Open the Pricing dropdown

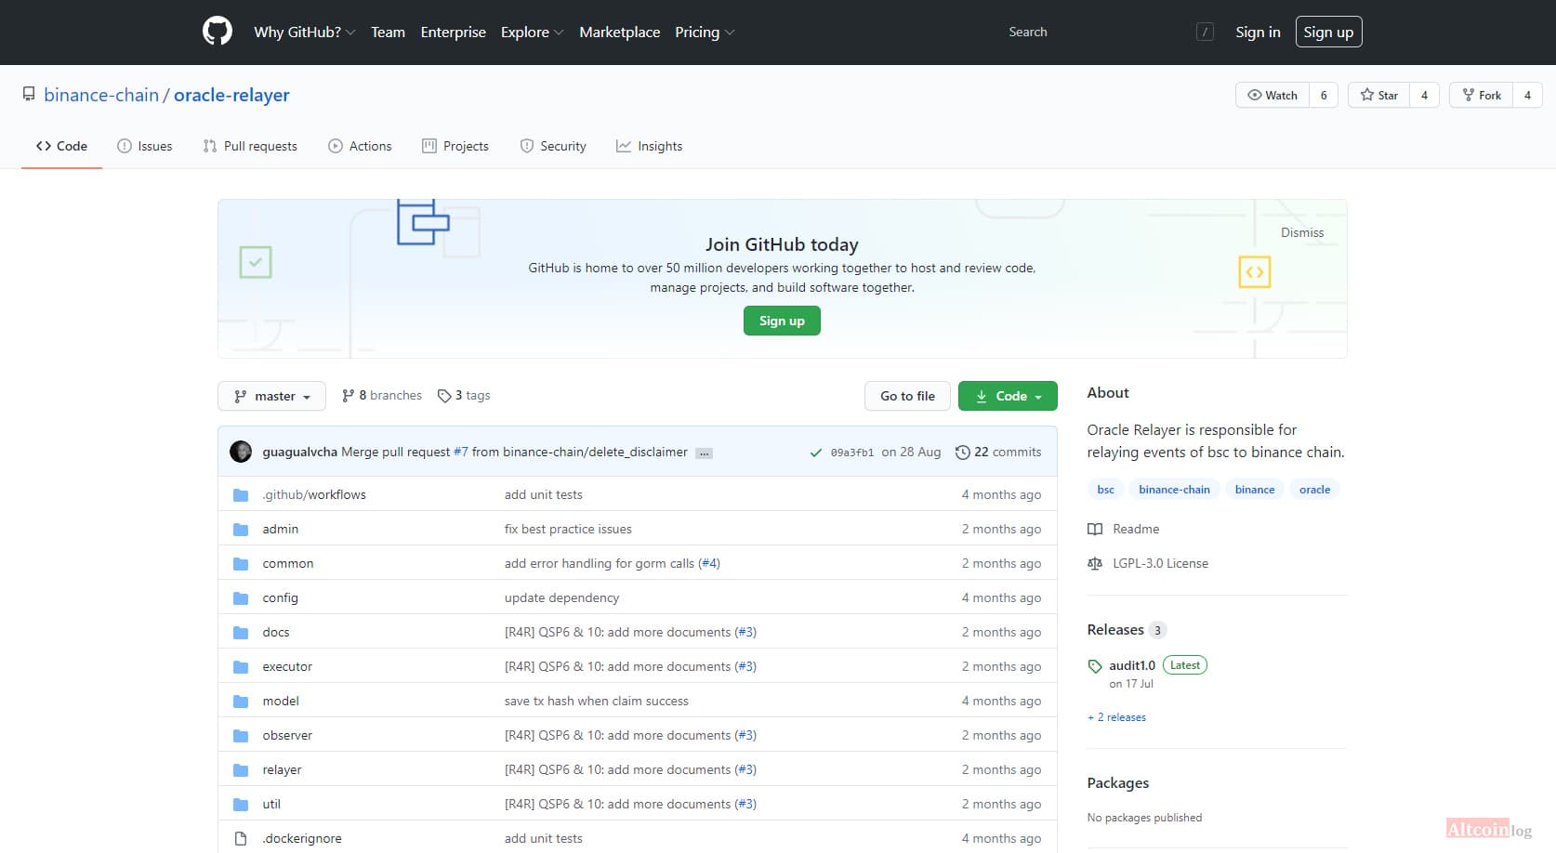click(x=705, y=32)
